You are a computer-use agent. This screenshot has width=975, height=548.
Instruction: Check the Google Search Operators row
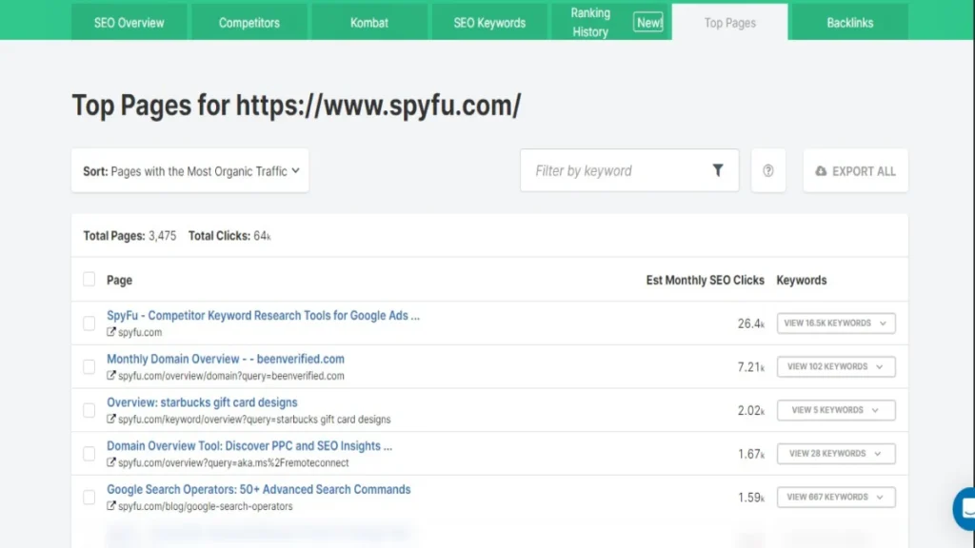pyautogui.click(x=89, y=497)
